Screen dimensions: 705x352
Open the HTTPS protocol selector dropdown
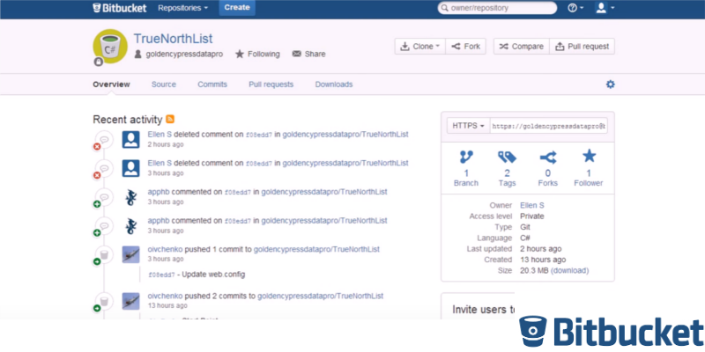(x=469, y=126)
